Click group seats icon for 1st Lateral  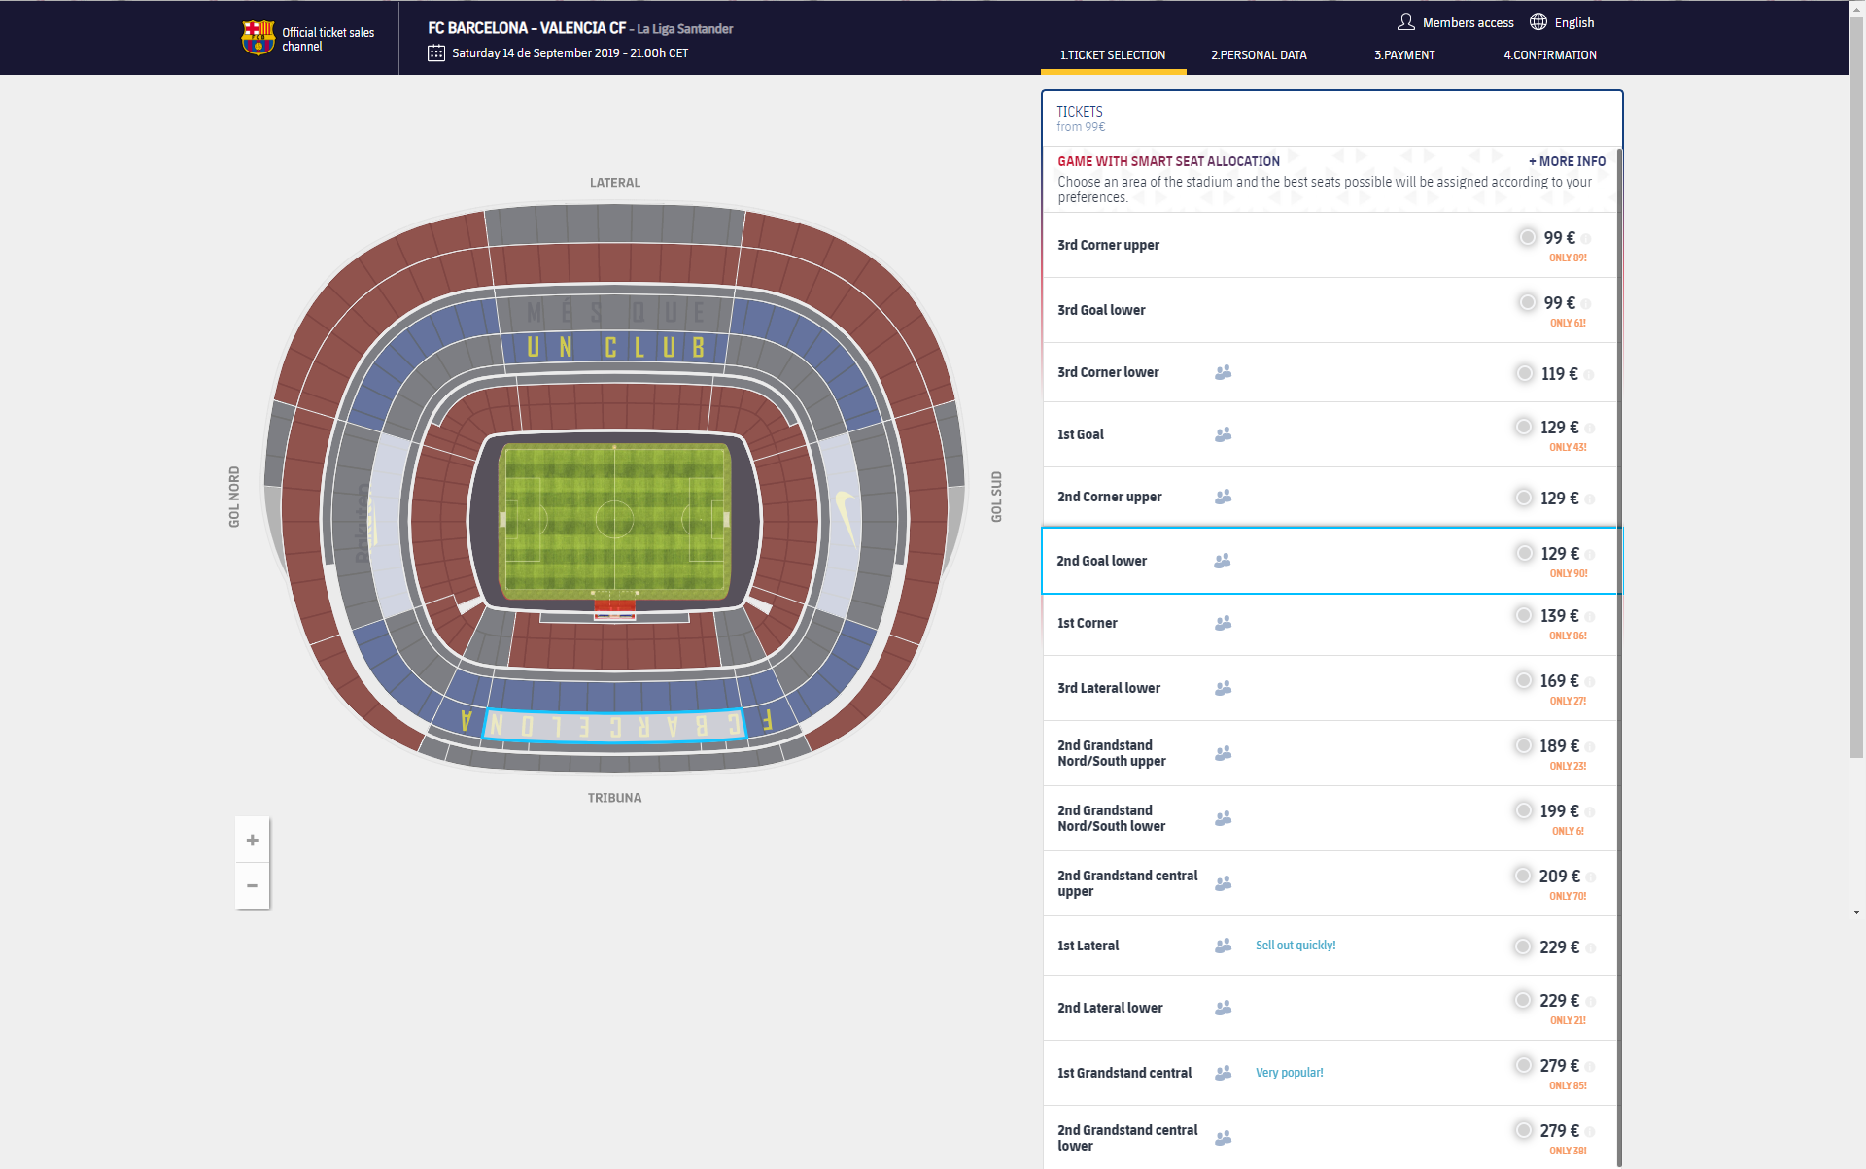point(1224,946)
